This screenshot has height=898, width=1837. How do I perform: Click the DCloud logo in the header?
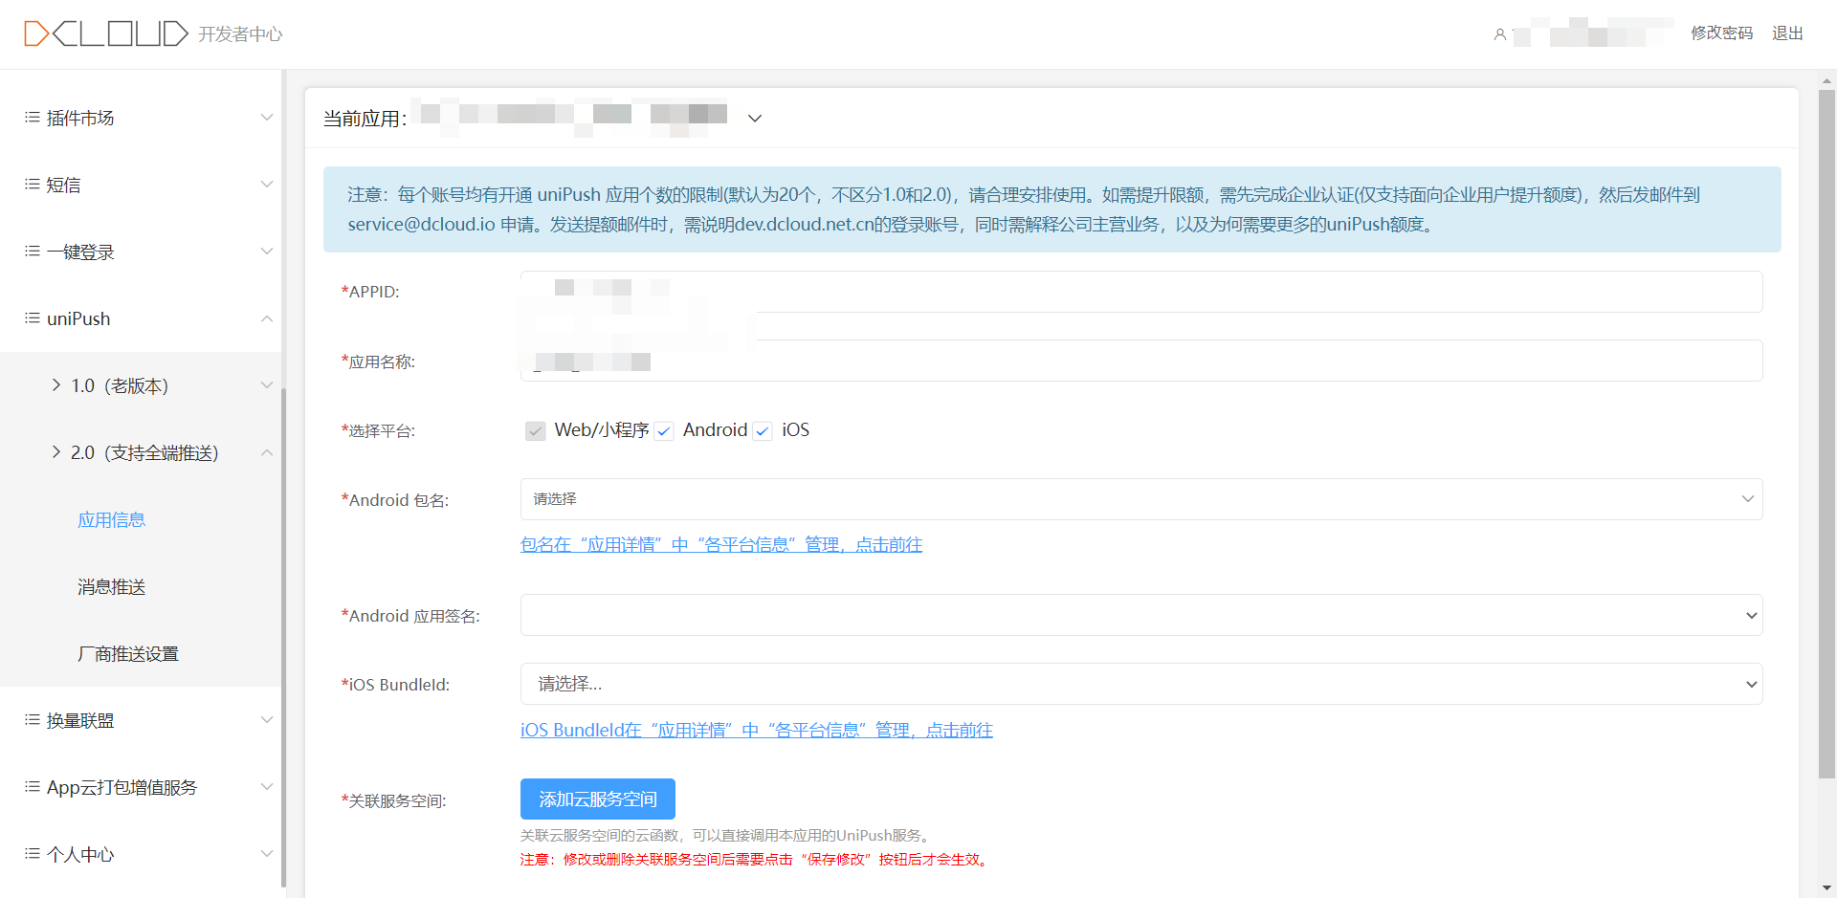click(x=106, y=33)
